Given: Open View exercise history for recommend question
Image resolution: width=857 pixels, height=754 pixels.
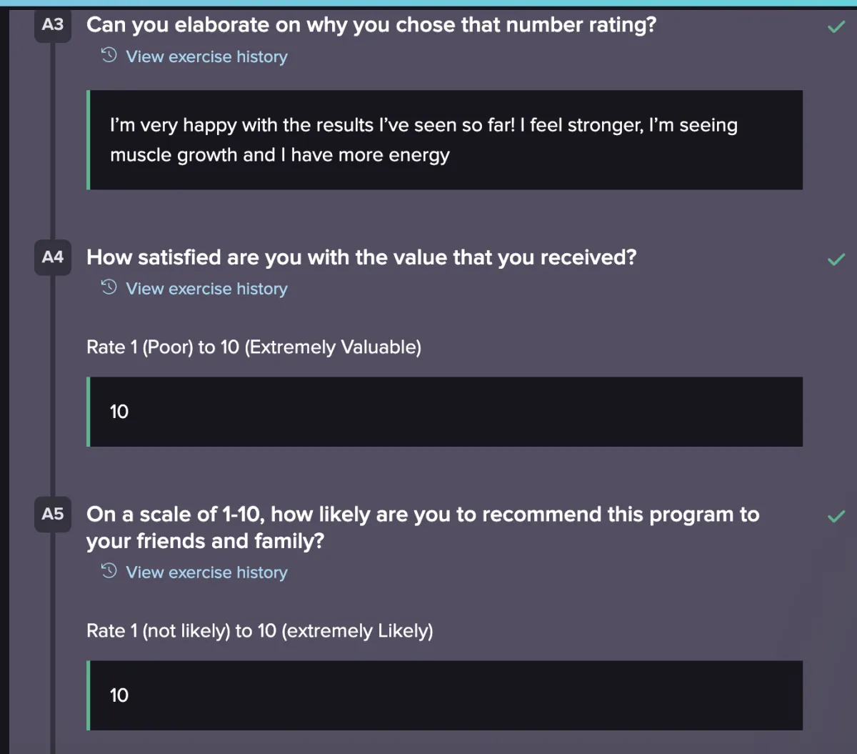Looking at the screenshot, I should point(206,572).
